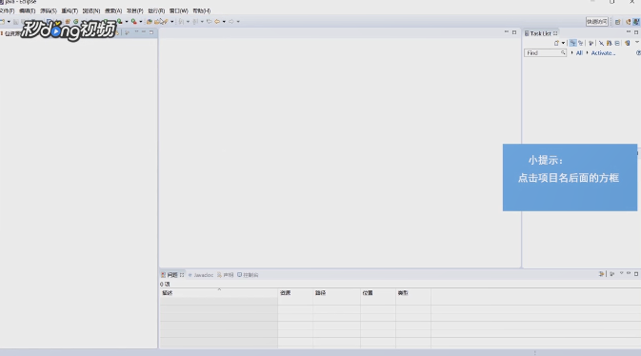Click the Last Edit Location icon
The image size is (641, 356).
[x=210, y=22]
